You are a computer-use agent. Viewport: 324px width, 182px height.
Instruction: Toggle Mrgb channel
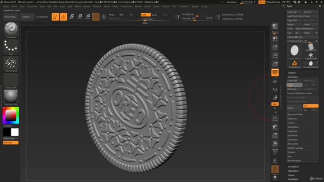(111, 15)
